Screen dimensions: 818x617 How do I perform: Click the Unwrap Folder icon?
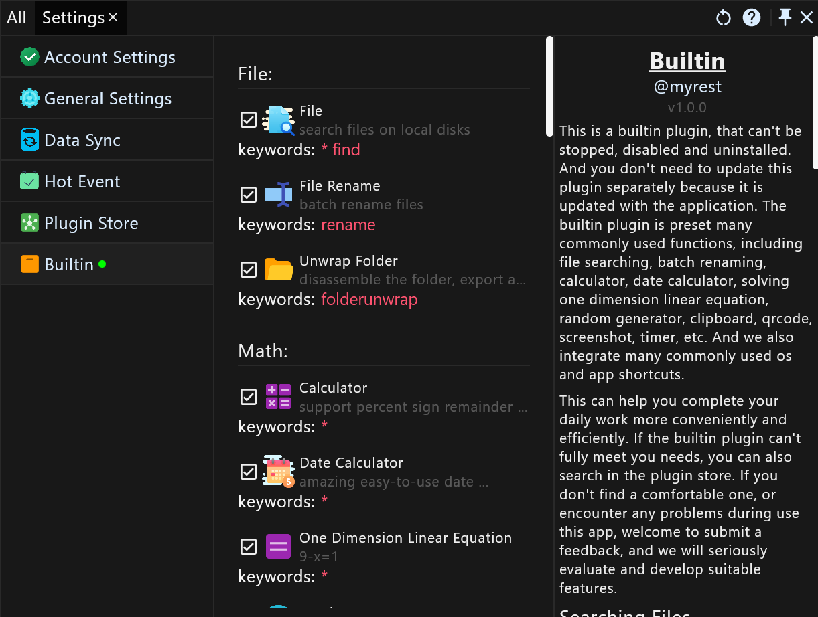point(278,270)
